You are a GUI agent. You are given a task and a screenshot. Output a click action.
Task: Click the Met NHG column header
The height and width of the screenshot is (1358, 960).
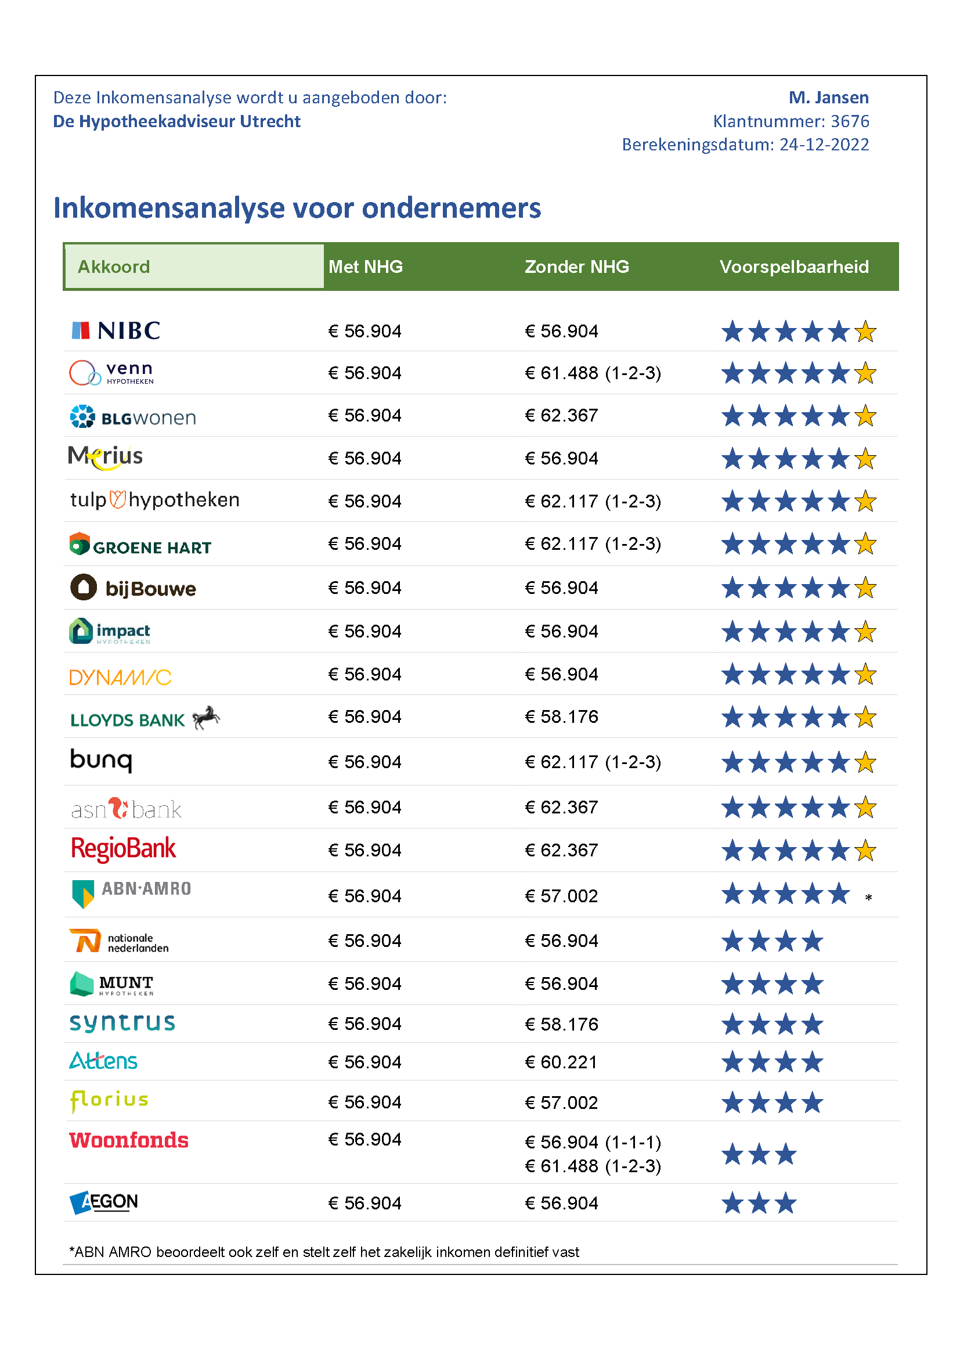(365, 266)
